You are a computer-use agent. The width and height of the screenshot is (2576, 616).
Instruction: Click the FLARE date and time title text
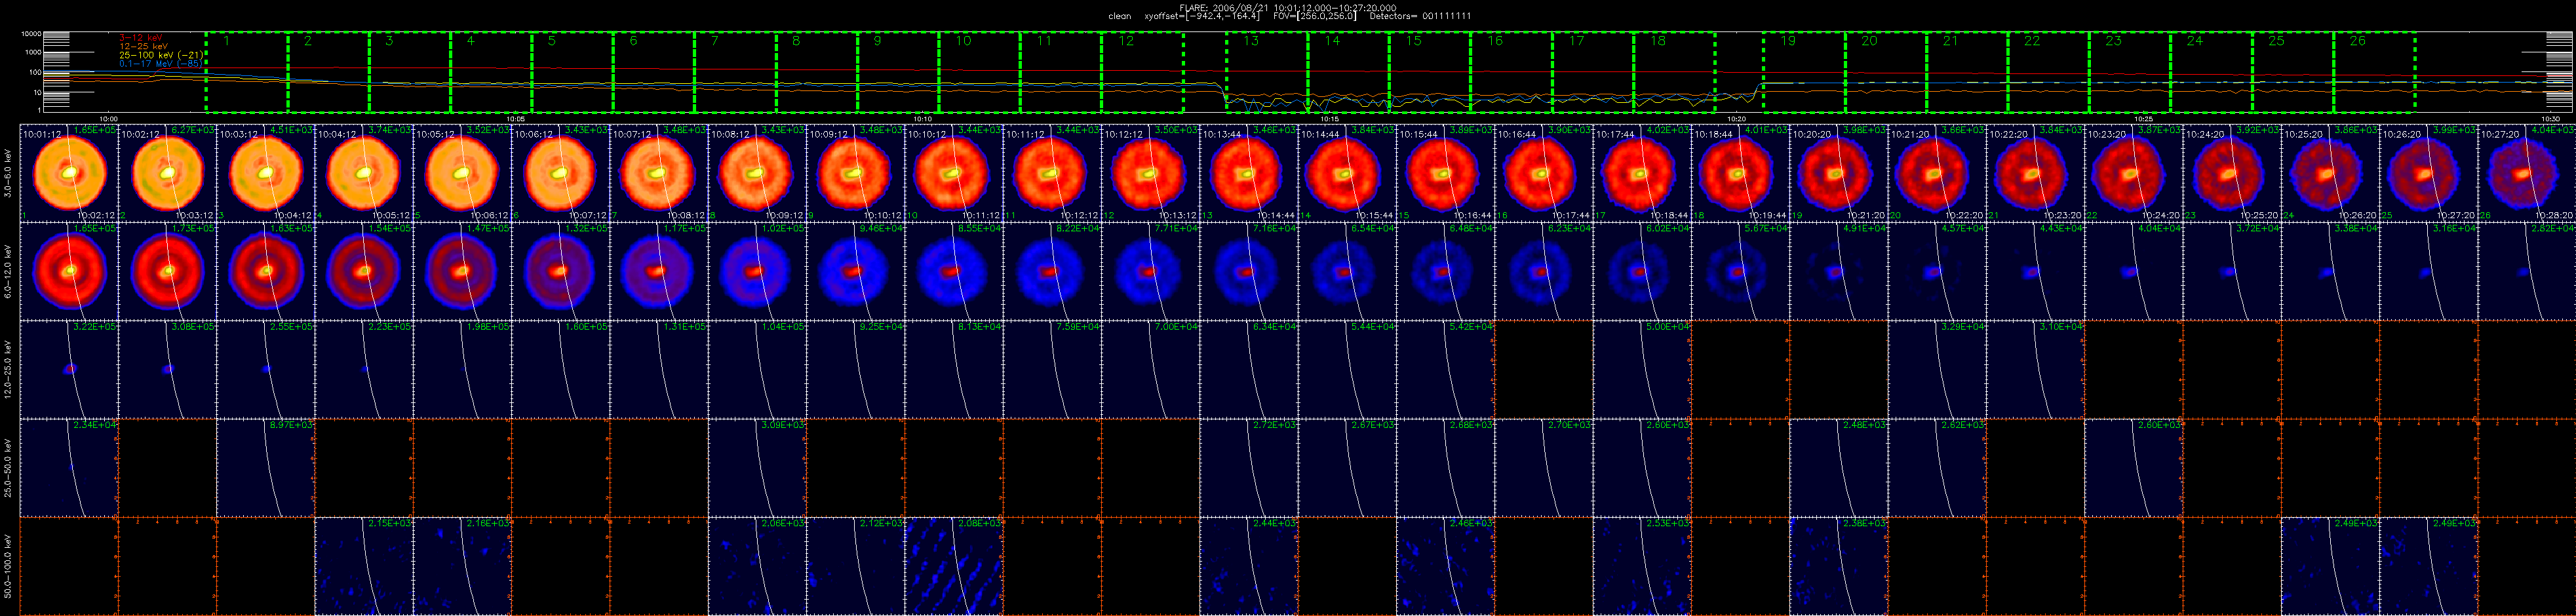[x=1288, y=7]
